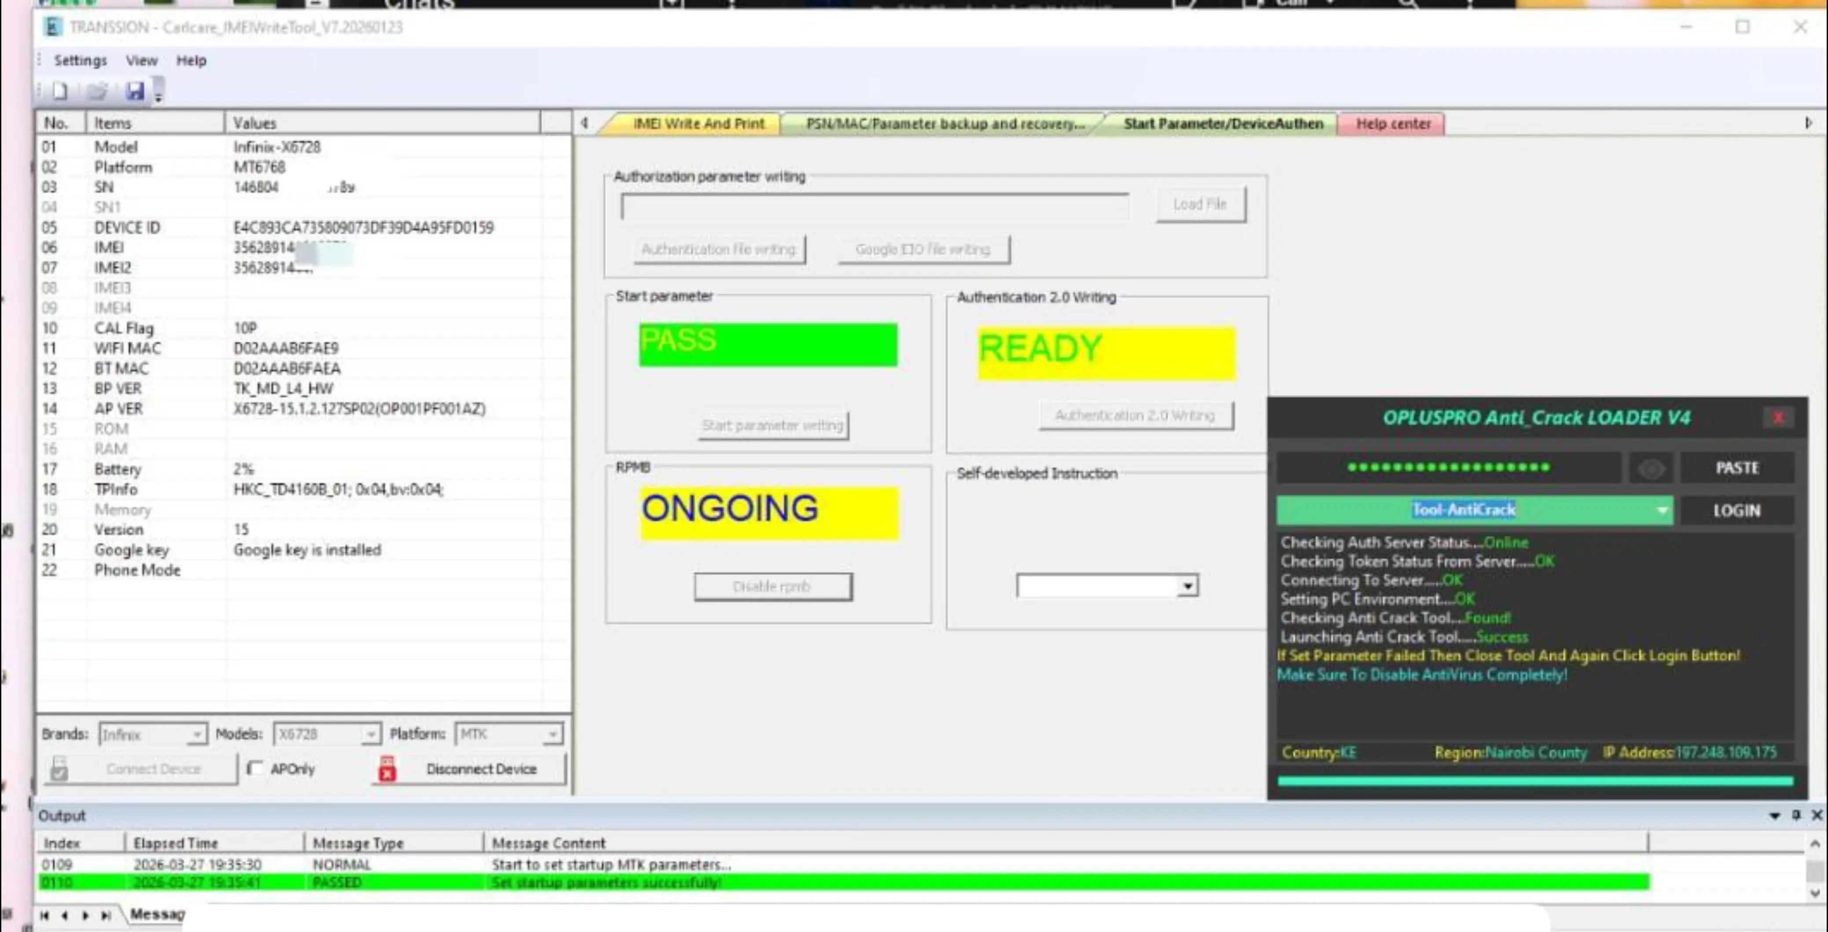Enable the APOnly checkbox
1828x932 pixels.
tap(256, 768)
